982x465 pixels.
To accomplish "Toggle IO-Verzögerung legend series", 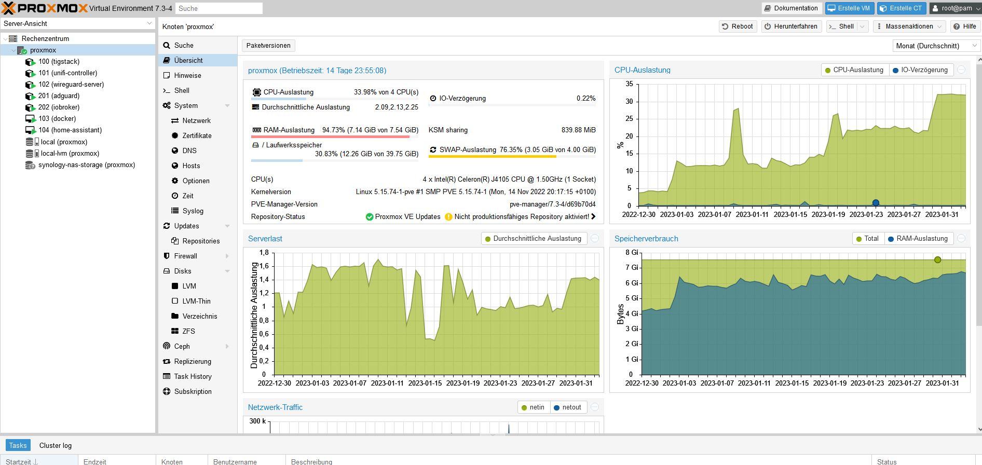I will click(920, 70).
